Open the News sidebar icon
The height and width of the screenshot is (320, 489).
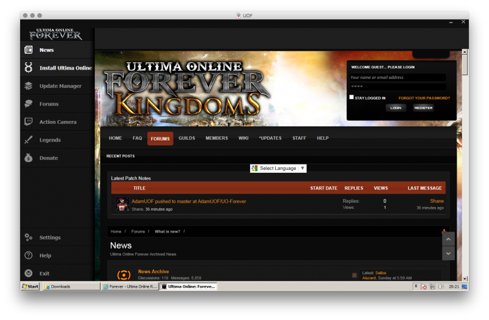point(28,50)
